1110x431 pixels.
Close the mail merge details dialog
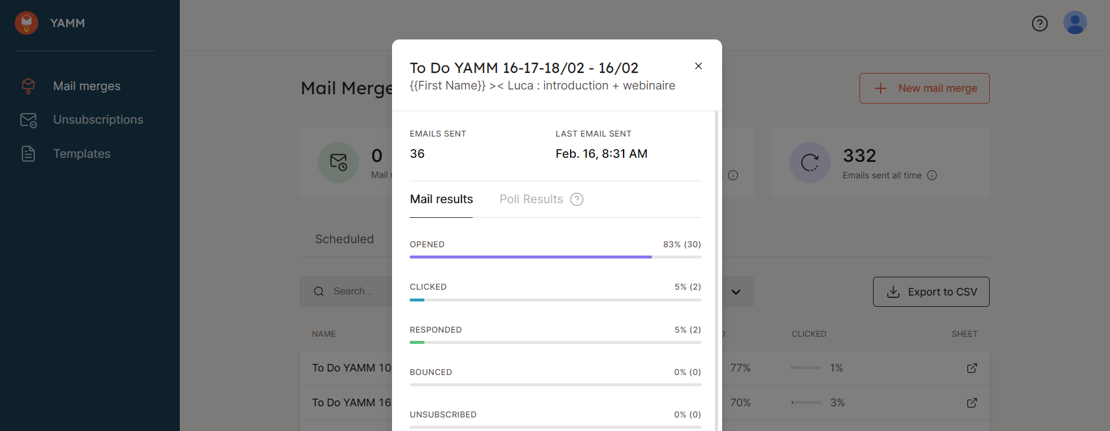(699, 66)
